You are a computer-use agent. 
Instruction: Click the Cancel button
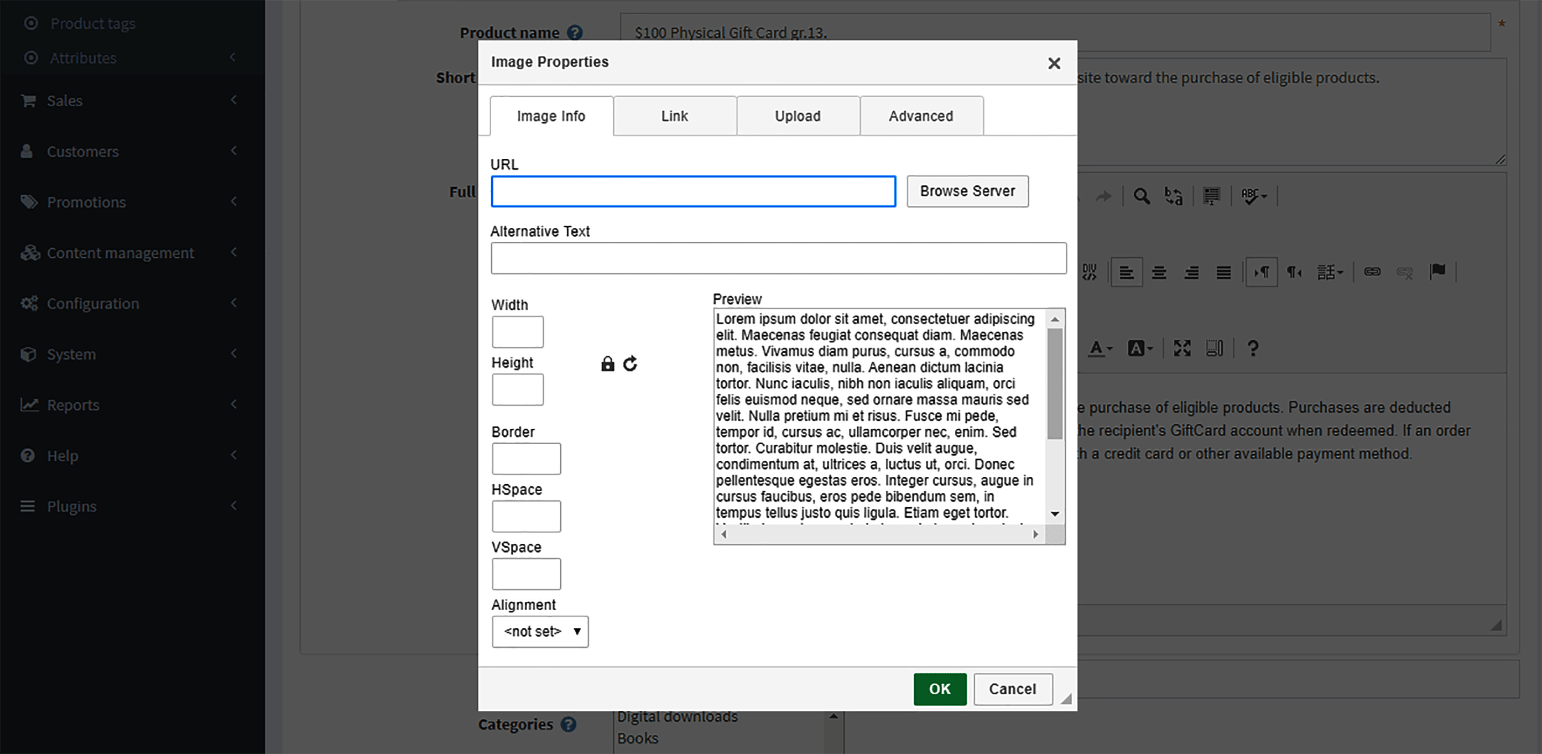pyautogui.click(x=1013, y=689)
